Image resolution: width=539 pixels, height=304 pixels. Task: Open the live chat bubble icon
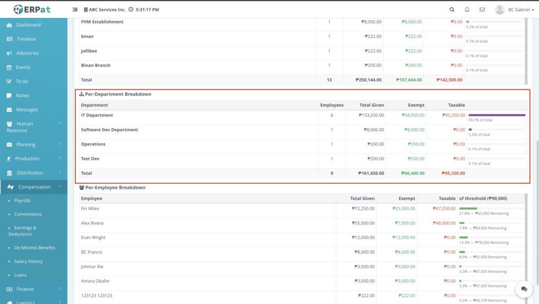[524, 289]
